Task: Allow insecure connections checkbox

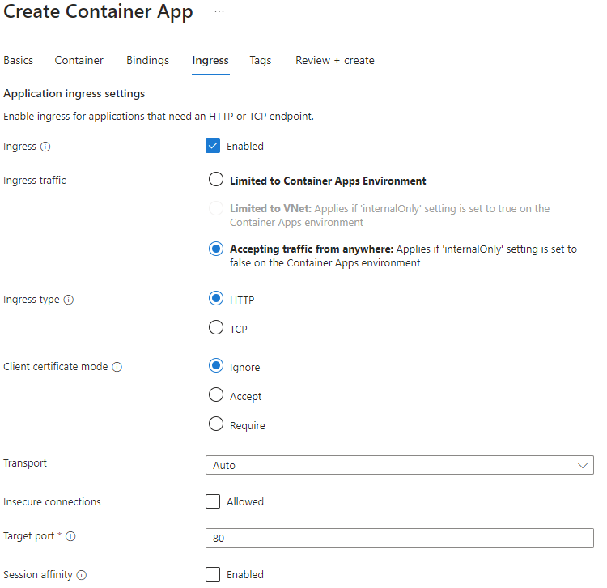Action: click(213, 501)
